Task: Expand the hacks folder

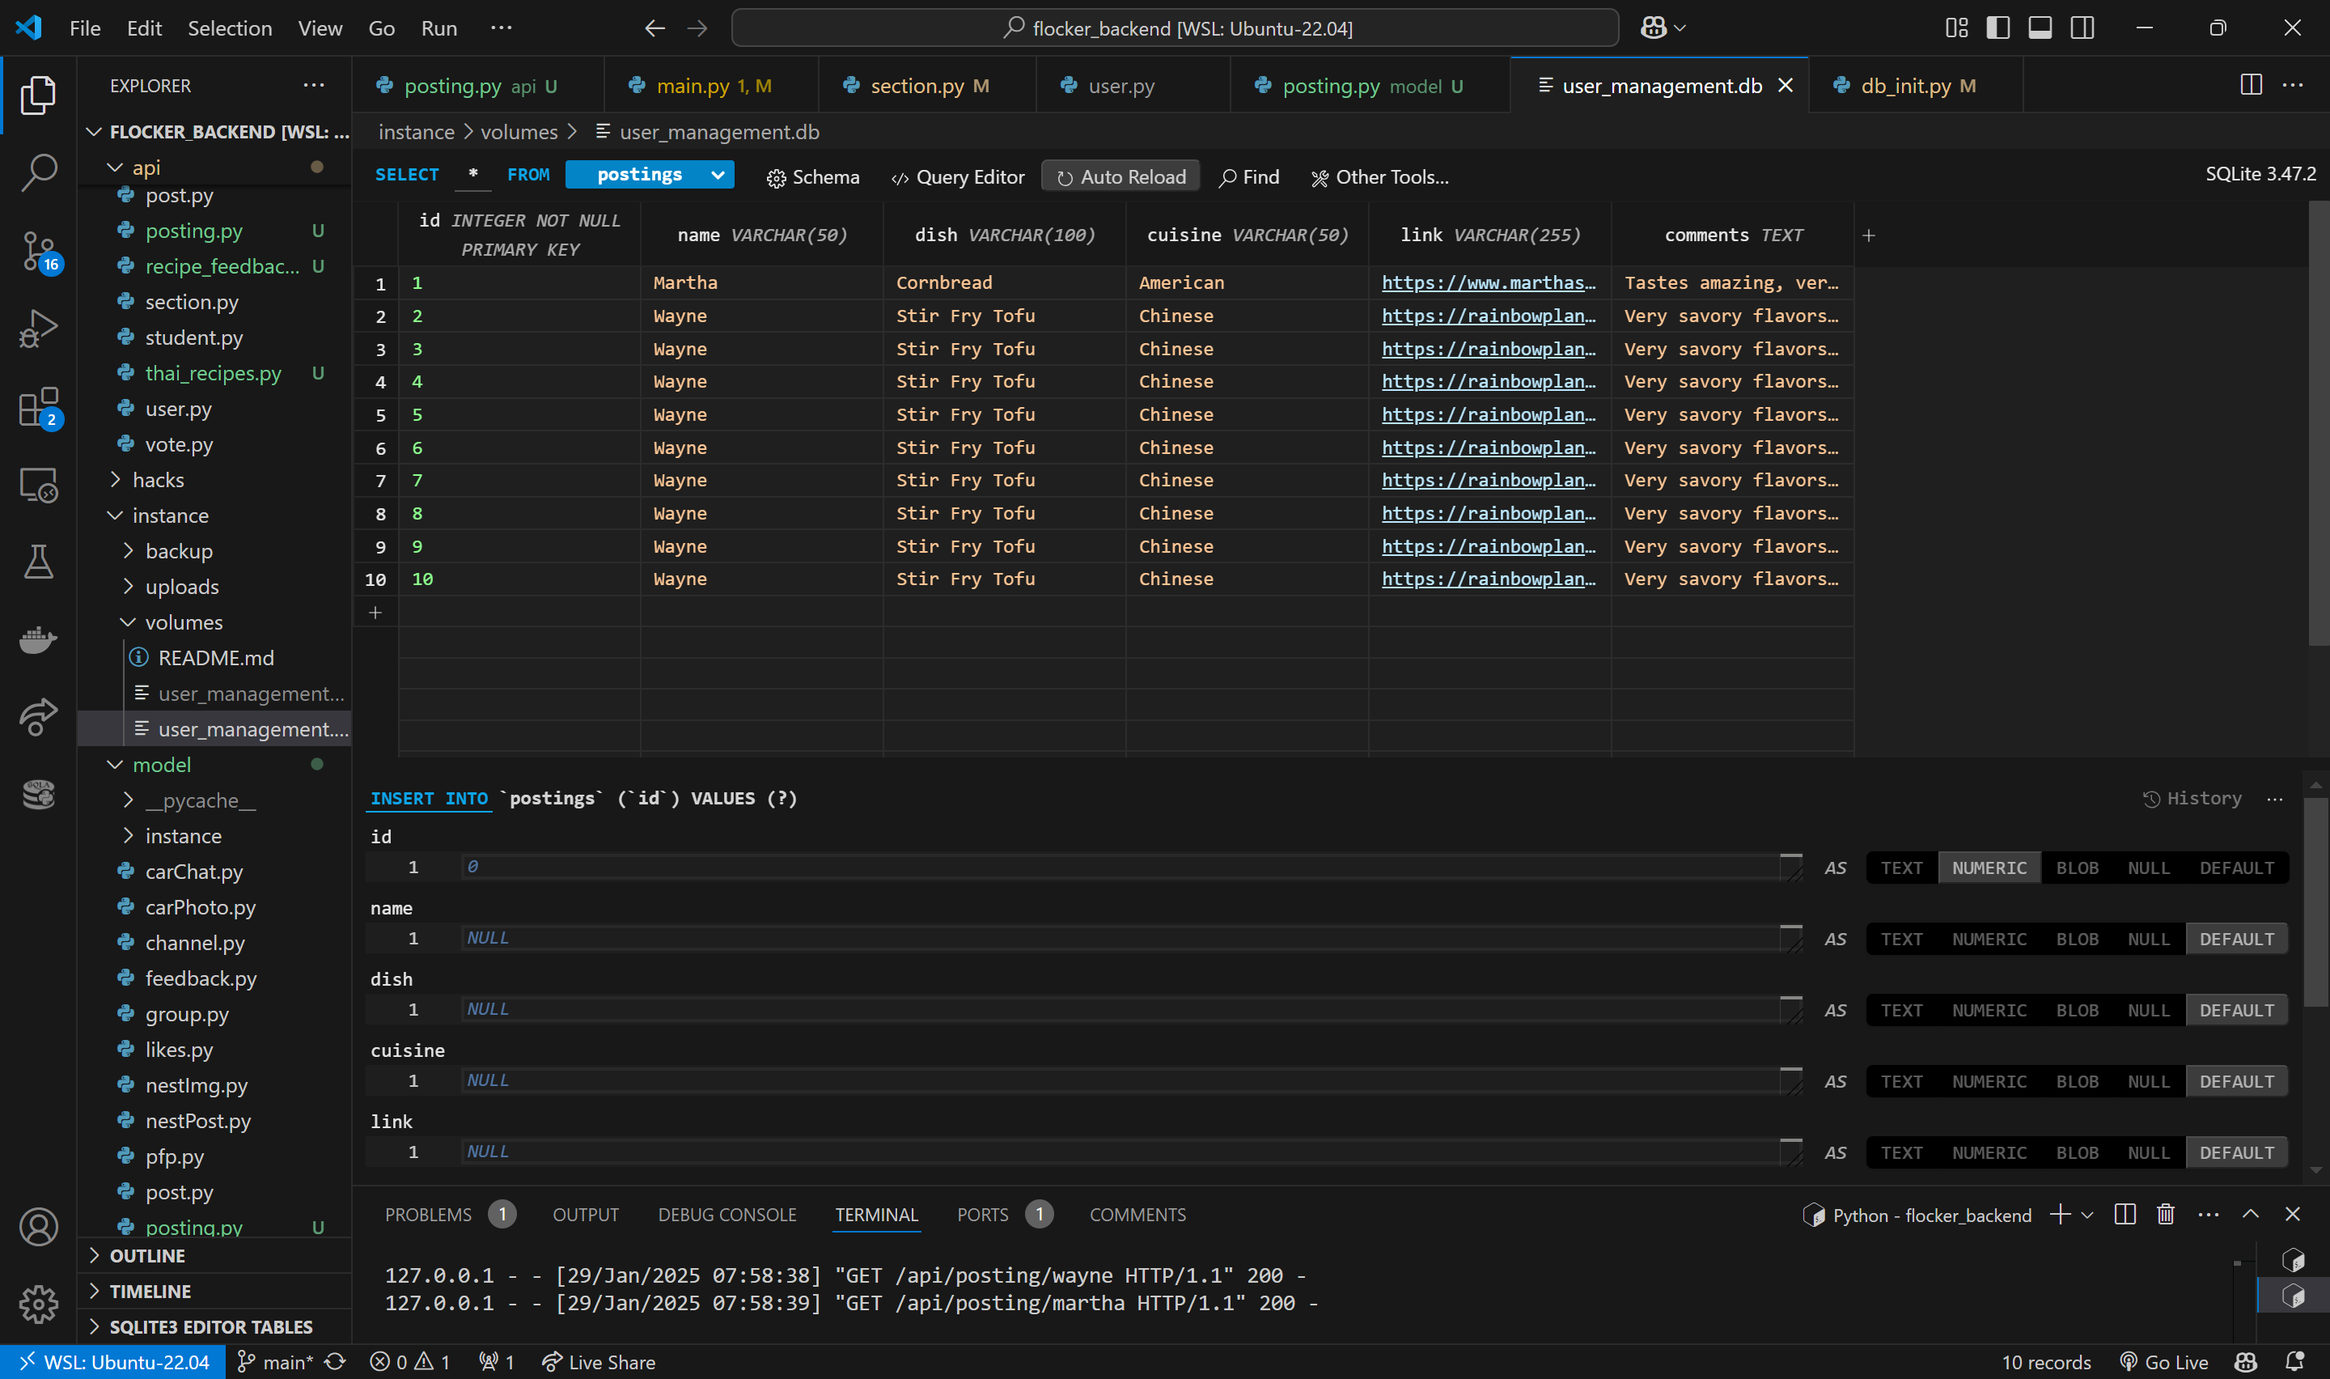Action: point(115,479)
